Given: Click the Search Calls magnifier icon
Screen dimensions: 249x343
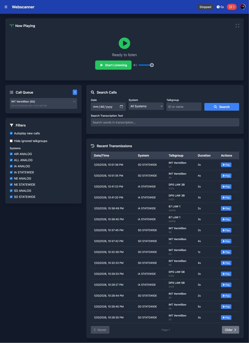Looking at the screenshot, I should pyautogui.click(x=93, y=92).
